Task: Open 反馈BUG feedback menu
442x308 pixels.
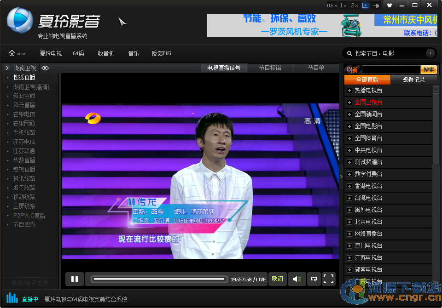Action: pos(161,53)
